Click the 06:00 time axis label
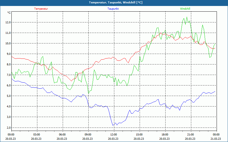228x142 pixels. (x=62, y=134)
